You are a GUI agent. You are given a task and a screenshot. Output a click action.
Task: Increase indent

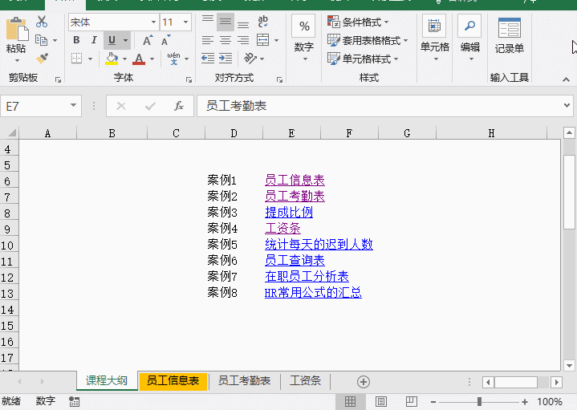[226, 58]
